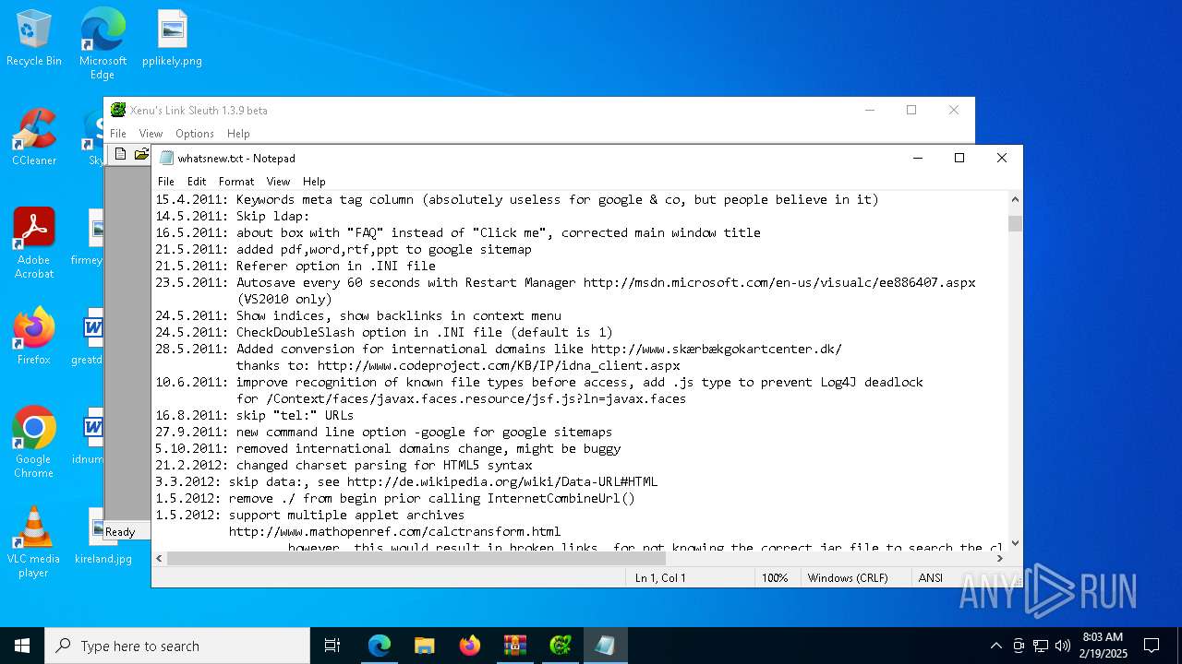Open WinRAR from the taskbar
The image size is (1182, 664).
515,646
